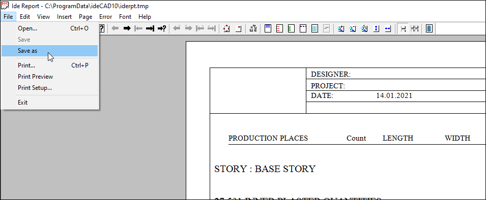Select multiple pages view icon
The image size is (486, 200).
(414, 29)
